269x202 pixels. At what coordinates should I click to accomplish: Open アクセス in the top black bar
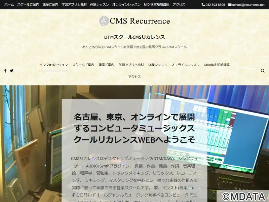point(179,5)
